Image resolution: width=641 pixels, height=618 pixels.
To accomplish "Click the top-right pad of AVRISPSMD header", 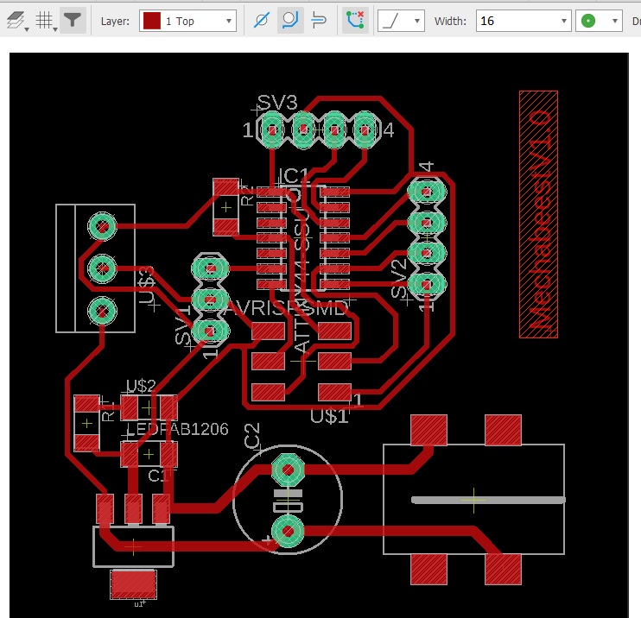I will pos(335,331).
